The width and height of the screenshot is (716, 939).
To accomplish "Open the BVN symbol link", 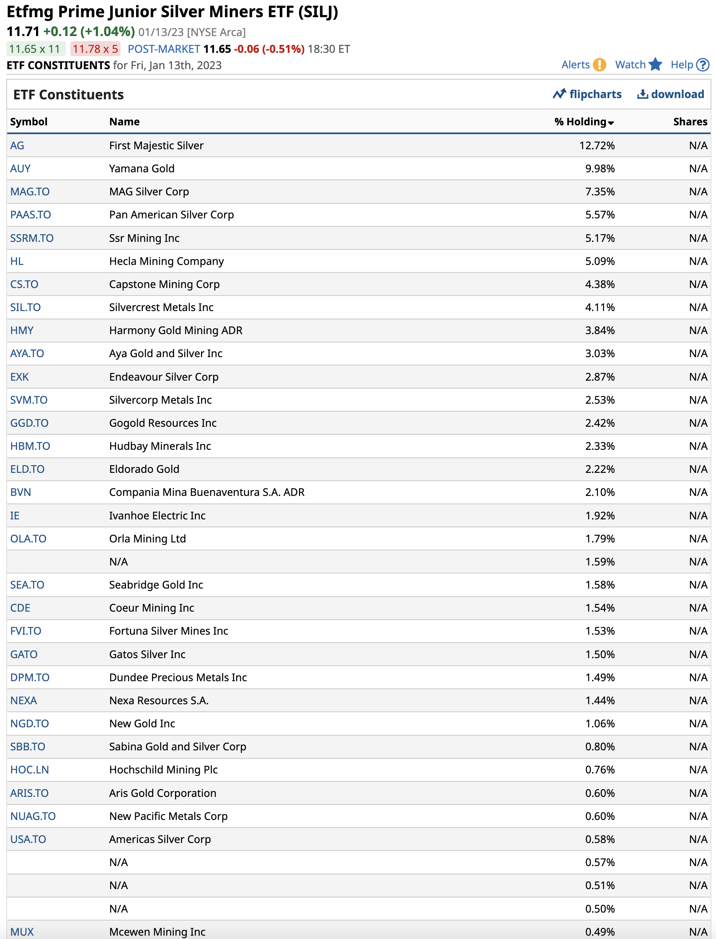I will (21, 492).
